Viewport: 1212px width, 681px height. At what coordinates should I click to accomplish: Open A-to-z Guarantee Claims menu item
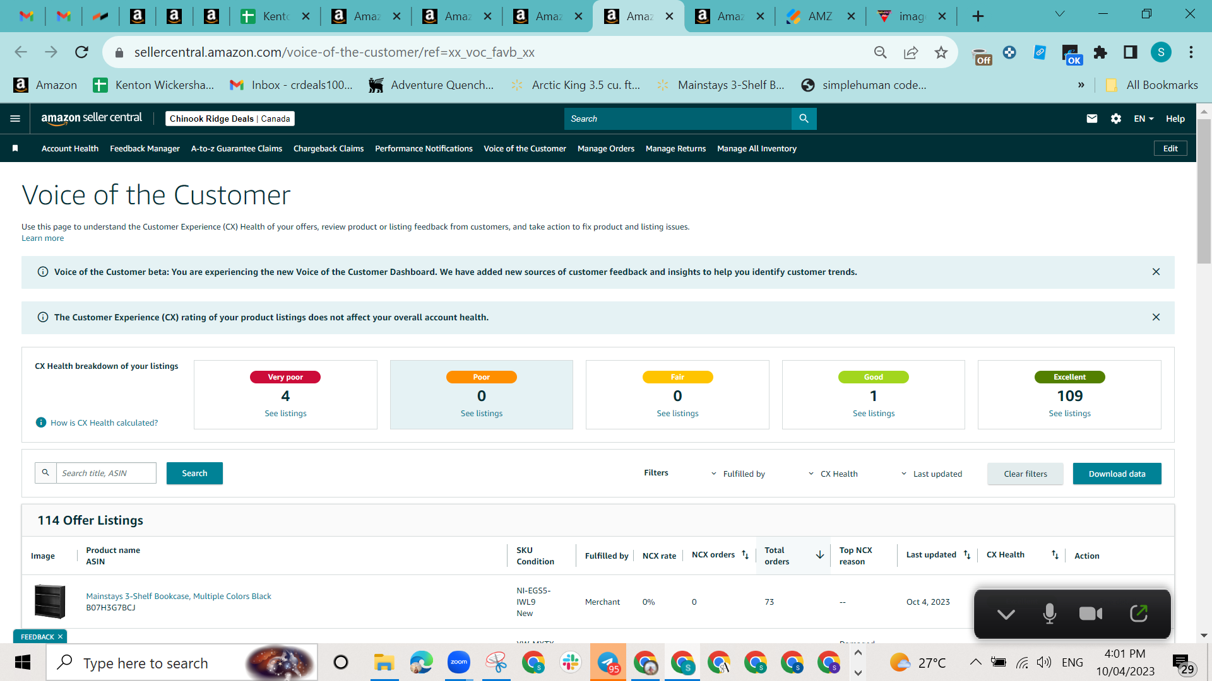237,148
